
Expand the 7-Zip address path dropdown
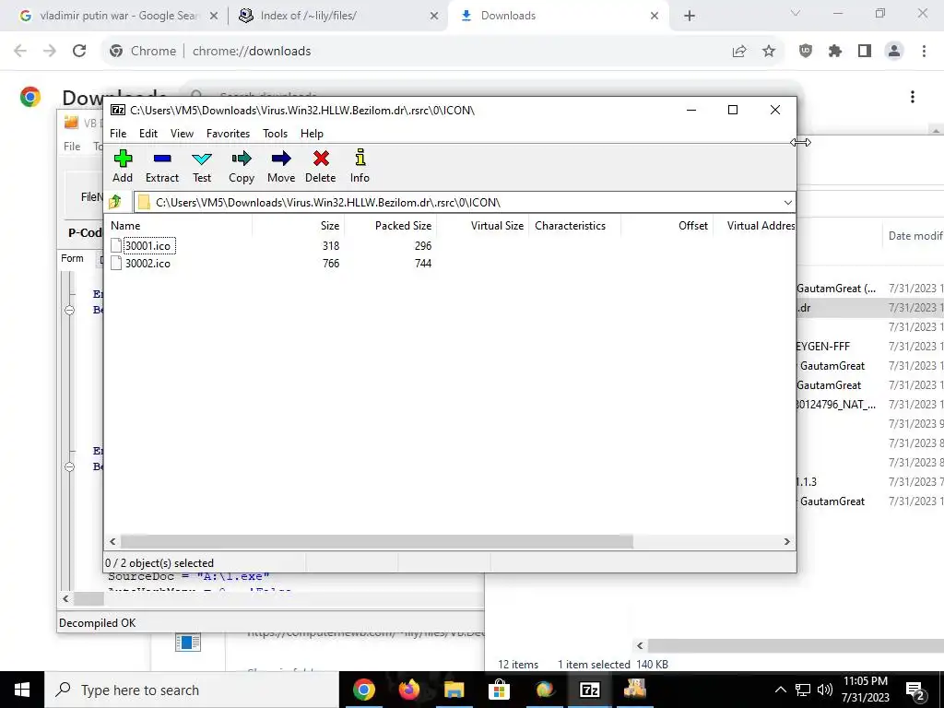coord(787,202)
